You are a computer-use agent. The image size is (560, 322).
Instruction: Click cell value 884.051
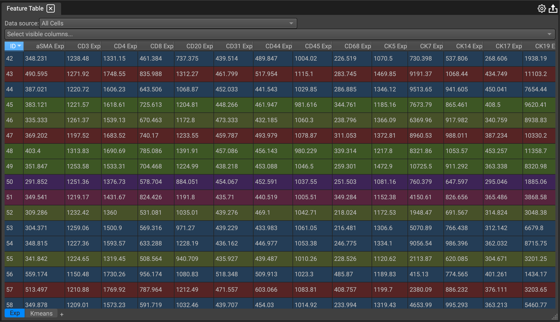187,182
